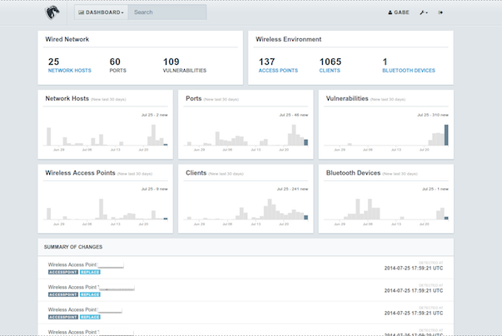Select the latest bar in Vulnerabilities chart
The height and width of the screenshot is (336, 502).
tap(446, 136)
